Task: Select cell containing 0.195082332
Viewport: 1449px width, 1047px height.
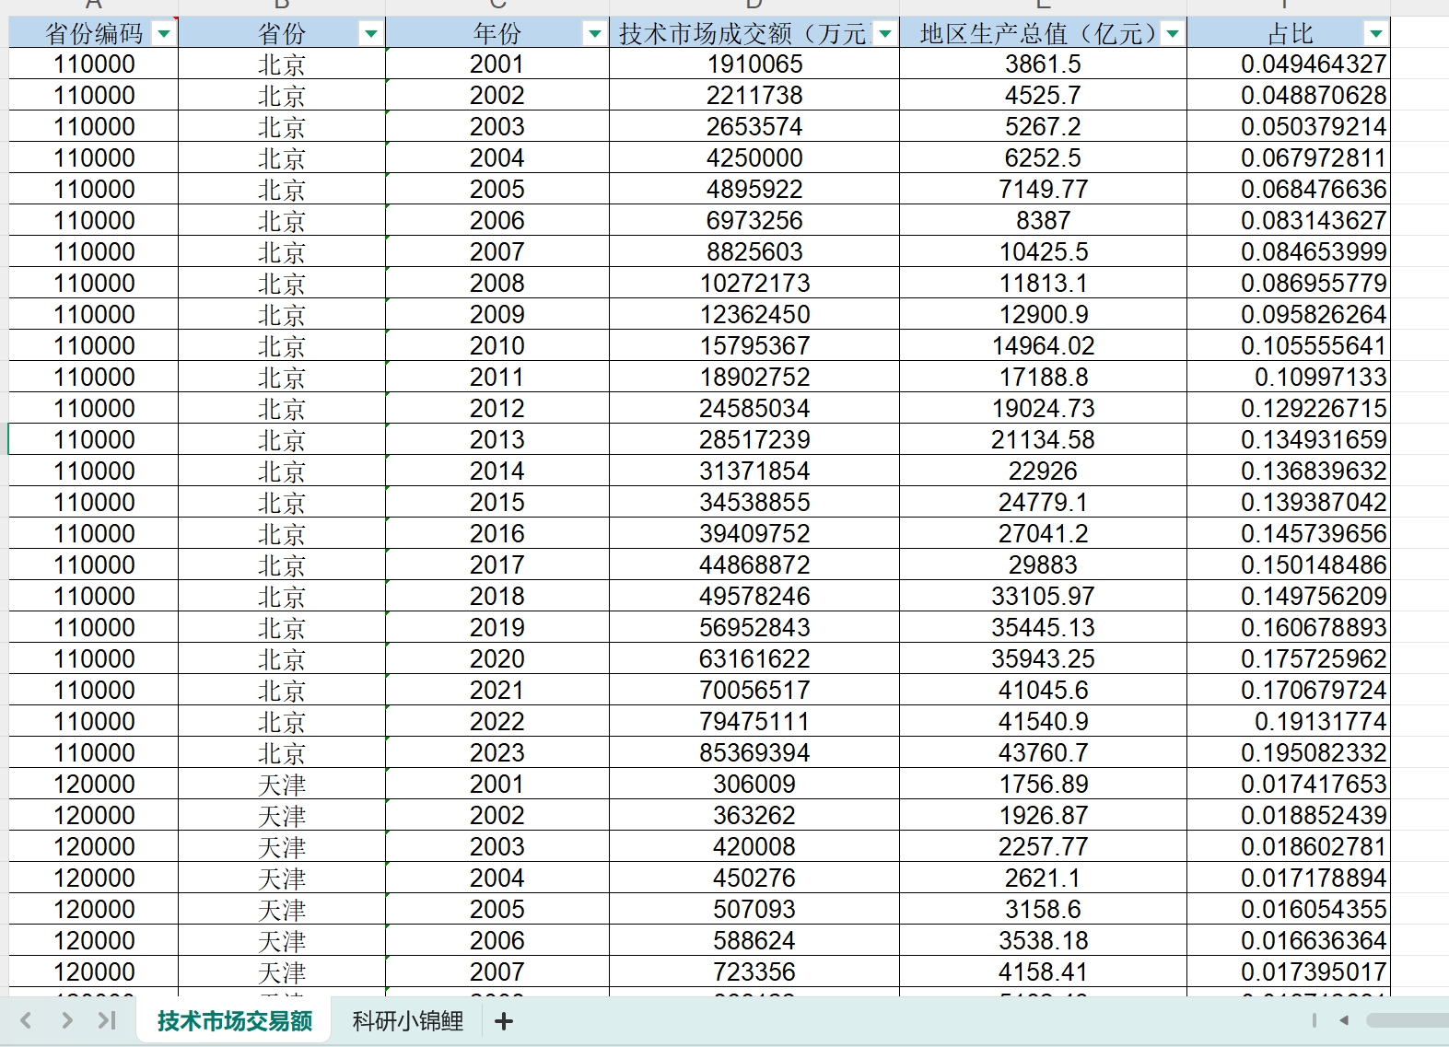Action: (x=1288, y=752)
